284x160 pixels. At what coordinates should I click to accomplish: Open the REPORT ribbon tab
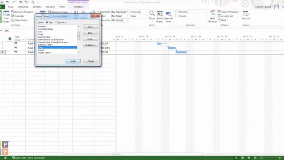coord(37,7)
